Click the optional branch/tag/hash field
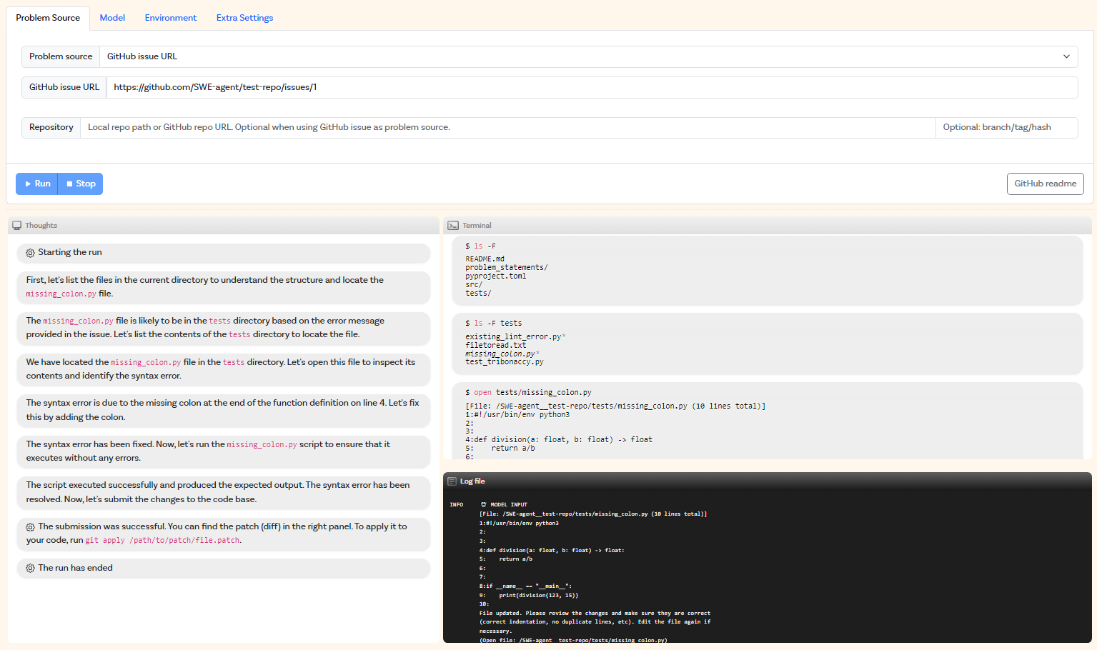The height and width of the screenshot is (650, 1097). click(1006, 127)
